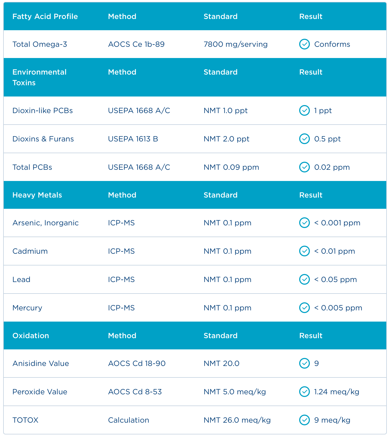Click the checkmark icon next to 0.02 ppm
The width and height of the screenshot is (390, 436).
[x=304, y=167]
